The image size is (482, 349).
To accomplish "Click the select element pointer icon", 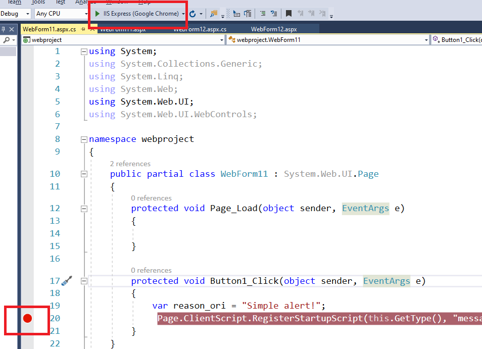I will click(x=236, y=14).
